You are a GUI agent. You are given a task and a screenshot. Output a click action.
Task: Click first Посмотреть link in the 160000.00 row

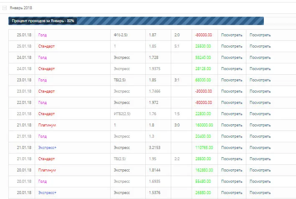[x=232, y=125]
